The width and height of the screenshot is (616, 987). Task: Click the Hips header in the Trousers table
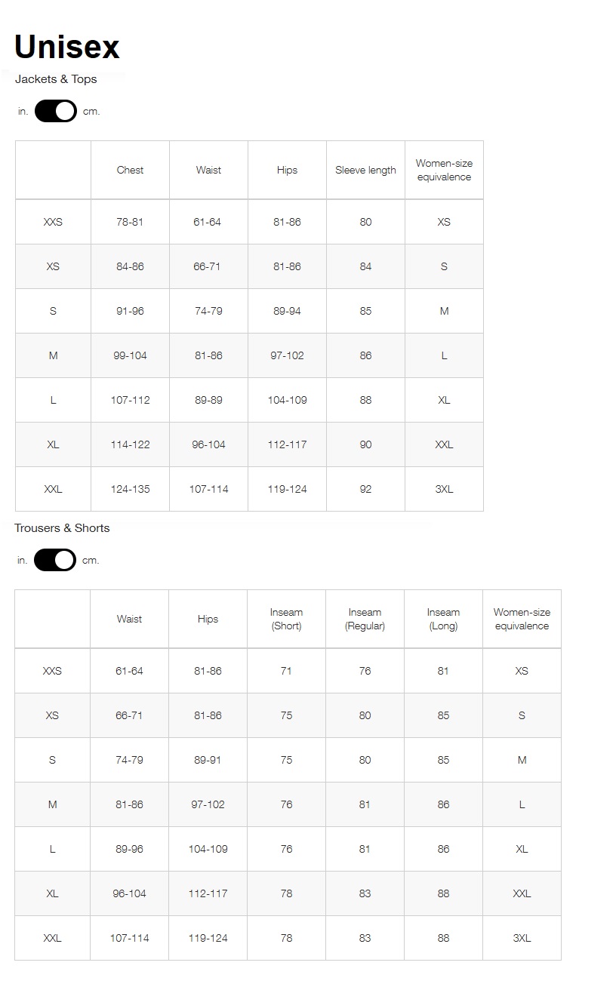208,620
